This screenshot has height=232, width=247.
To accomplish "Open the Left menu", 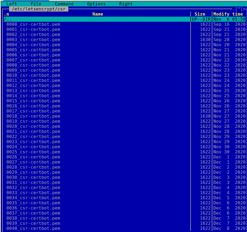I will (12, 4).
